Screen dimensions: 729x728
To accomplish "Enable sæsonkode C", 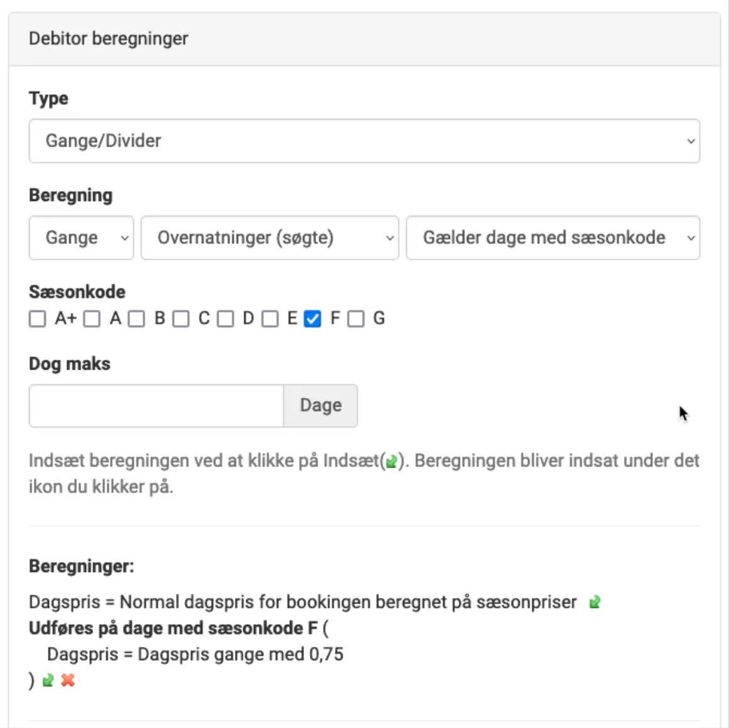I will pyautogui.click(x=182, y=319).
